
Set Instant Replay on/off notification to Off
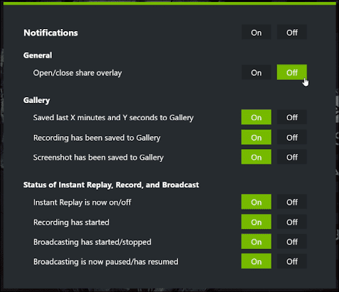(x=292, y=202)
